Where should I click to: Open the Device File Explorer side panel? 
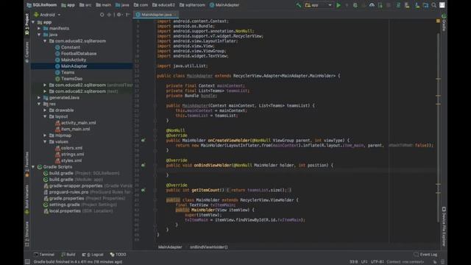pos(444,226)
